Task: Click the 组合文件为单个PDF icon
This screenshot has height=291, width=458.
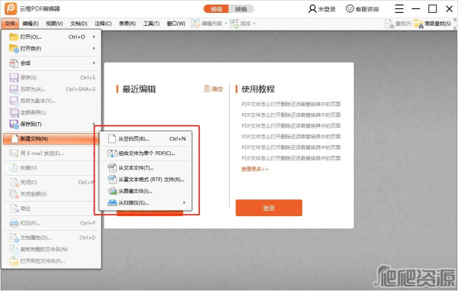Action: pyautogui.click(x=112, y=153)
